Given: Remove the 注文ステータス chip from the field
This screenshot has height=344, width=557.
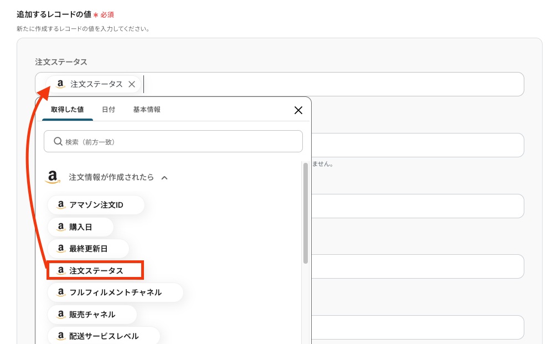Looking at the screenshot, I should (x=132, y=84).
